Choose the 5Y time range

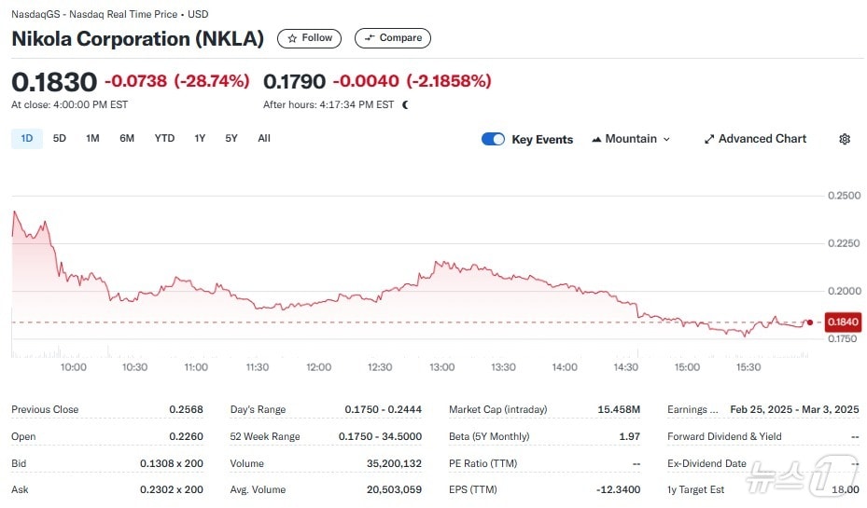(231, 138)
